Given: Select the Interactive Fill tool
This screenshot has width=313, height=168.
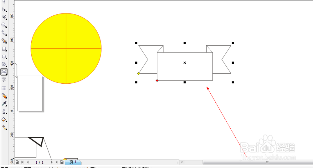Looking at the screenshot, I should coord(4,127).
